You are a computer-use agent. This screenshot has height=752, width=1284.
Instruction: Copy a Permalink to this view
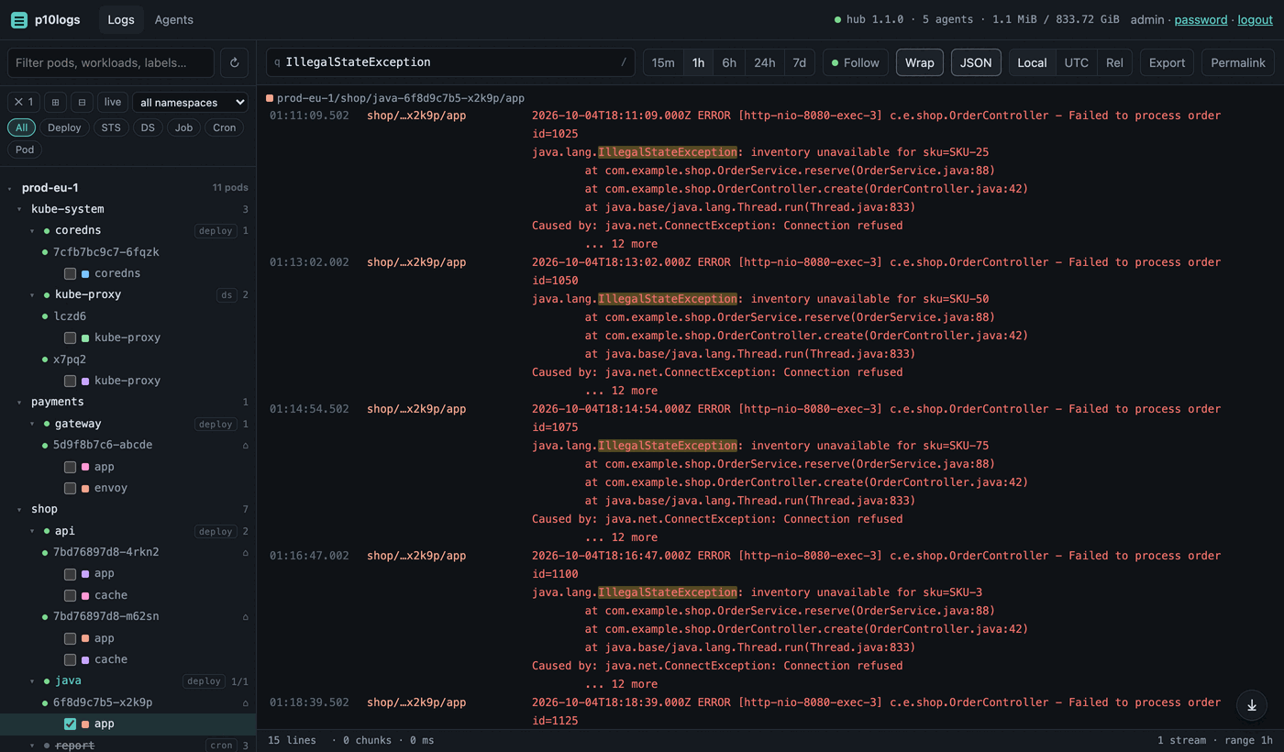tap(1238, 62)
